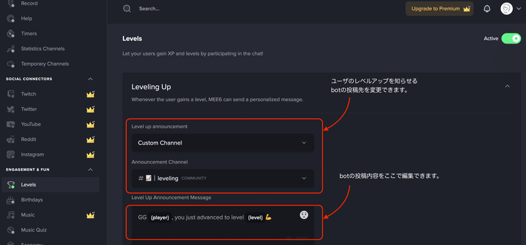
Task: Click the premium crown beside Twitter
Action: [91, 109]
